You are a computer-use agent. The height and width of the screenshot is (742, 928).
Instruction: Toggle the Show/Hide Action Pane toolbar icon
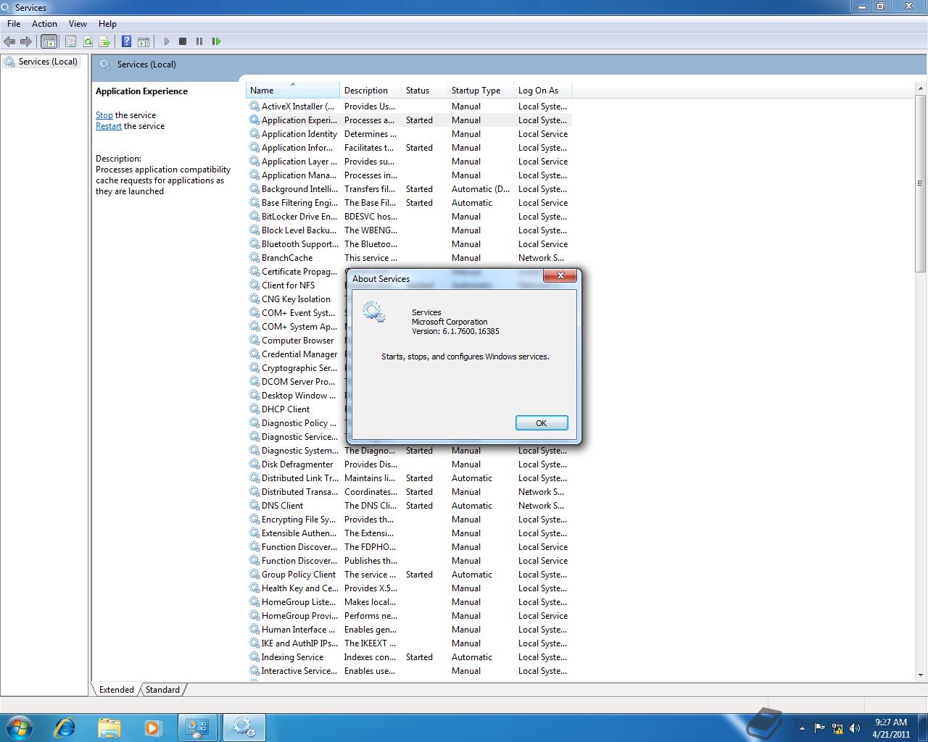[144, 41]
